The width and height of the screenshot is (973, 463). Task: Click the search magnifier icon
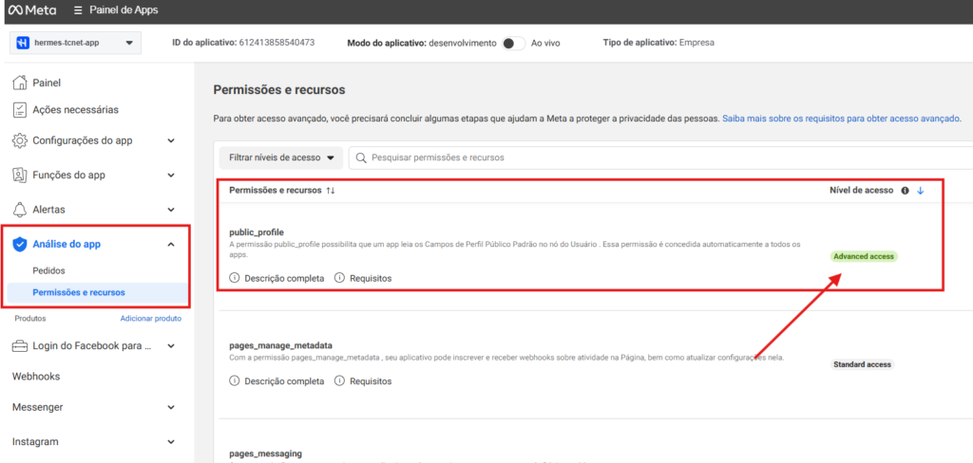tap(360, 158)
